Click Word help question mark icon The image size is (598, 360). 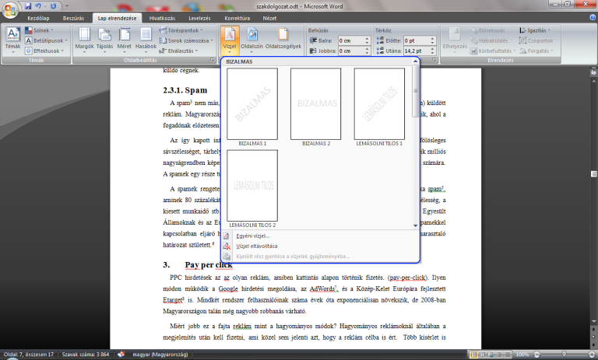pos(593,17)
